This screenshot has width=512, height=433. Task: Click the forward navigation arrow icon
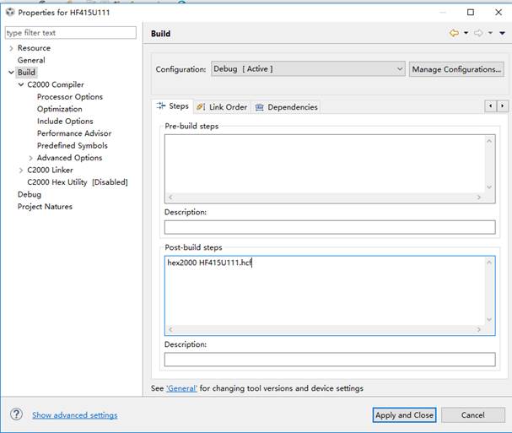pyautogui.click(x=478, y=33)
